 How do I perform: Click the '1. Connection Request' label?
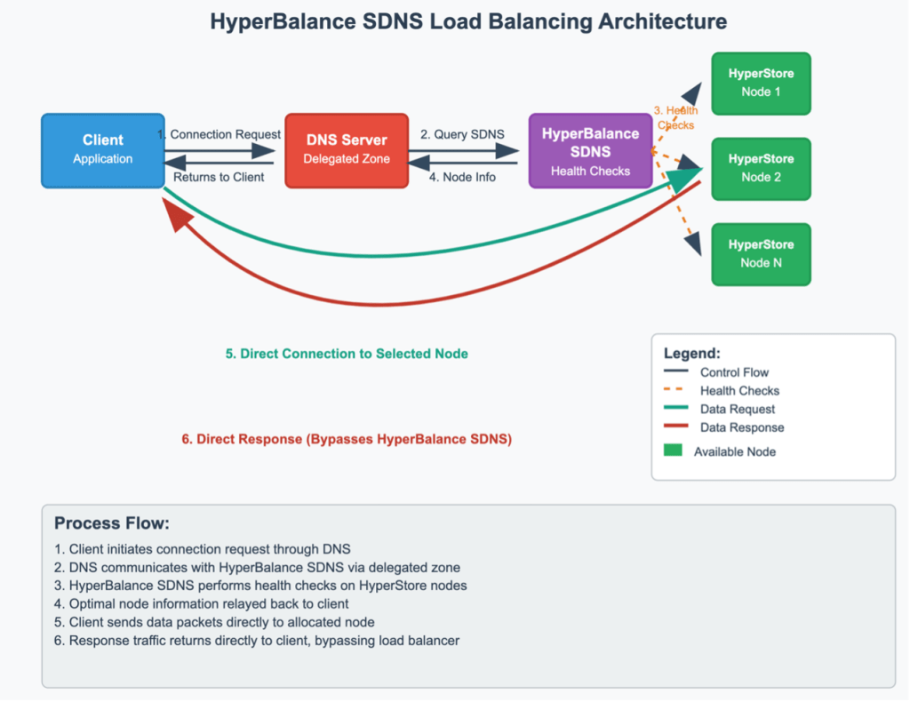click(219, 134)
